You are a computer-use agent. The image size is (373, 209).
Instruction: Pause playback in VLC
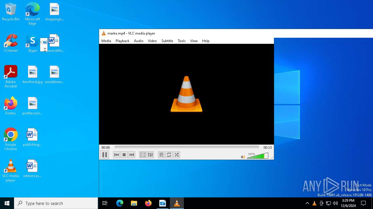coord(105,155)
